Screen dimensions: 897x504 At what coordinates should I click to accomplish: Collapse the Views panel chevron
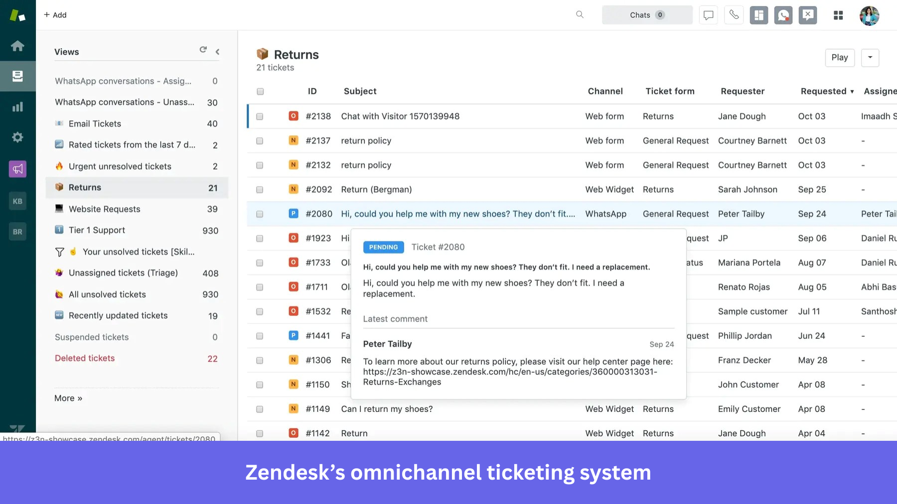(x=217, y=51)
